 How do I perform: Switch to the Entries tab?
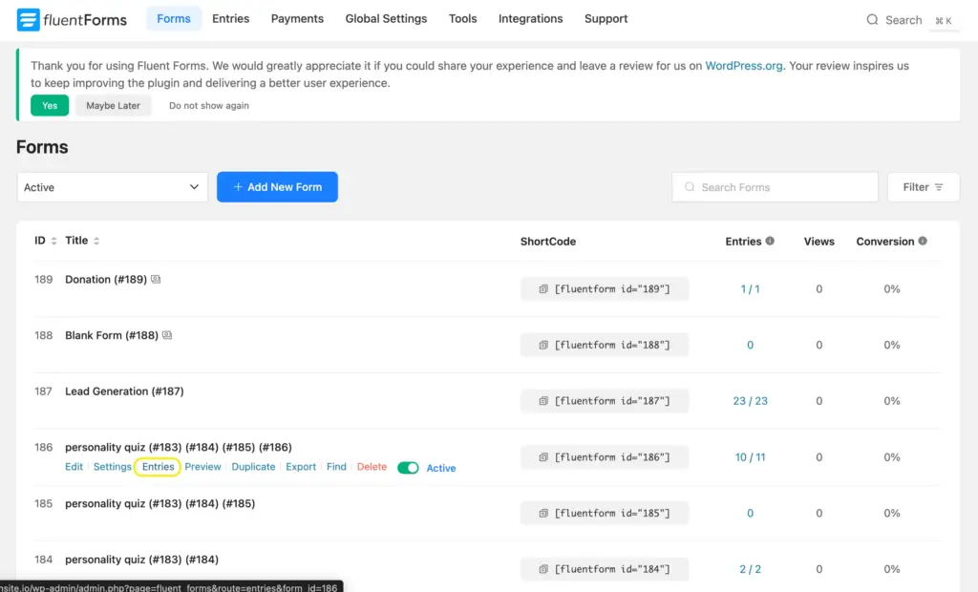pyautogui.click(x=230, y=18)
